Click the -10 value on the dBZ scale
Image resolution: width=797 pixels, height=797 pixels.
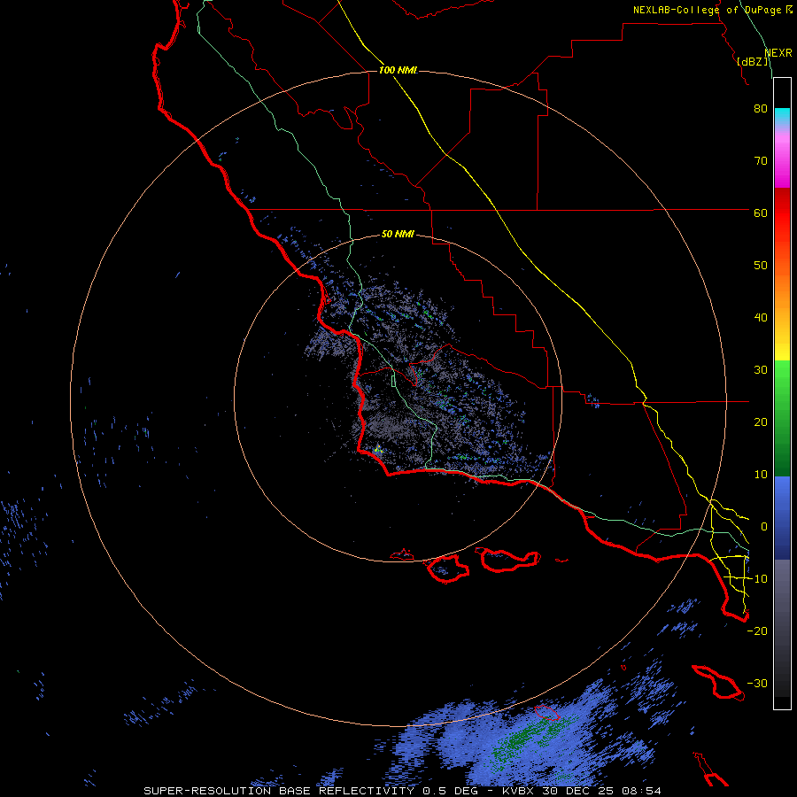coord(757,579)
